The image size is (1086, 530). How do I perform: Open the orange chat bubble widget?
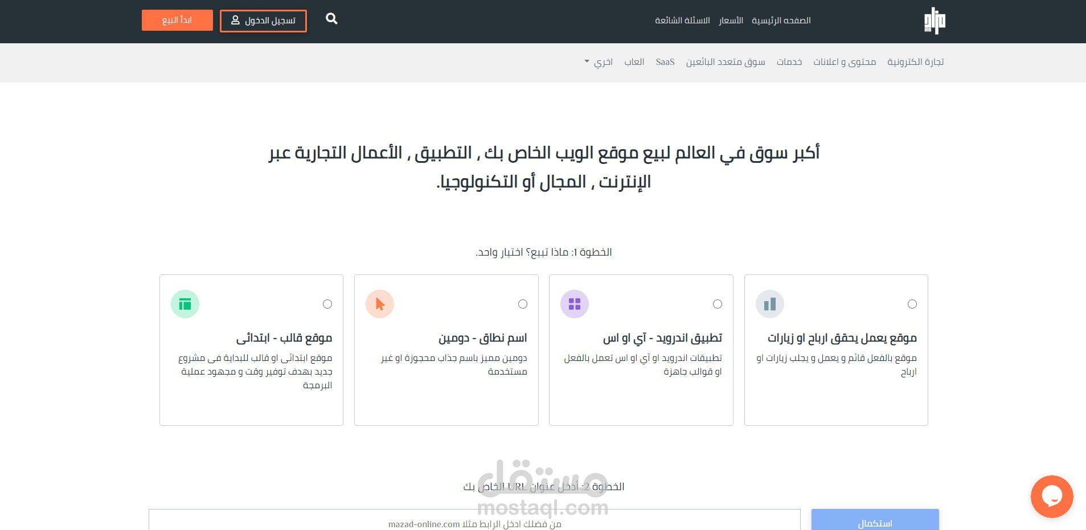[x=1052, y=496]
